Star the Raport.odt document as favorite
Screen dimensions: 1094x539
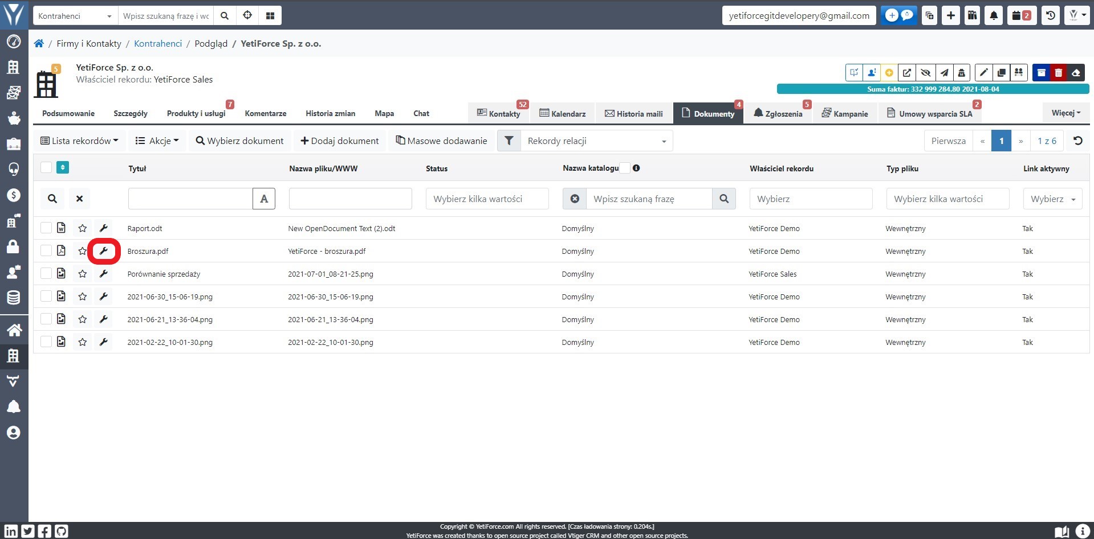[83, 228]
